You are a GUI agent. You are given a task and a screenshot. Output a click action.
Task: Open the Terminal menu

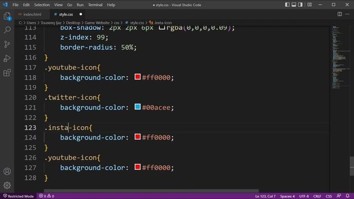pos(95,5)
